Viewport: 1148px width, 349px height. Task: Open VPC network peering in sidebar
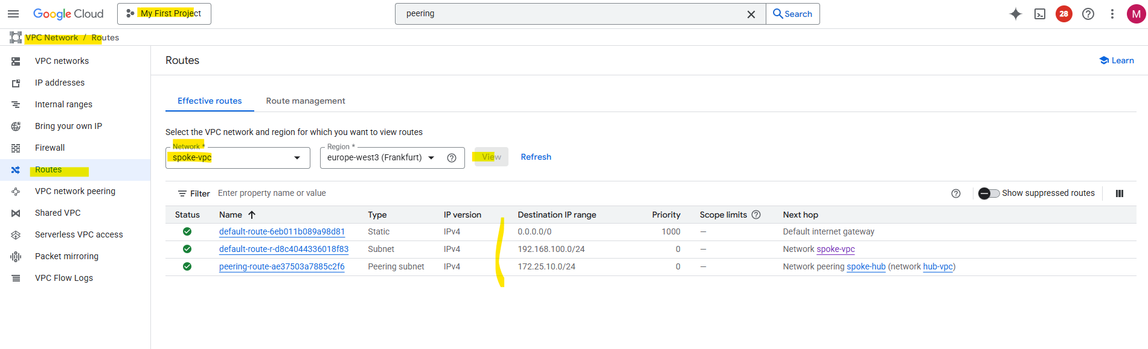click(75, 191)
